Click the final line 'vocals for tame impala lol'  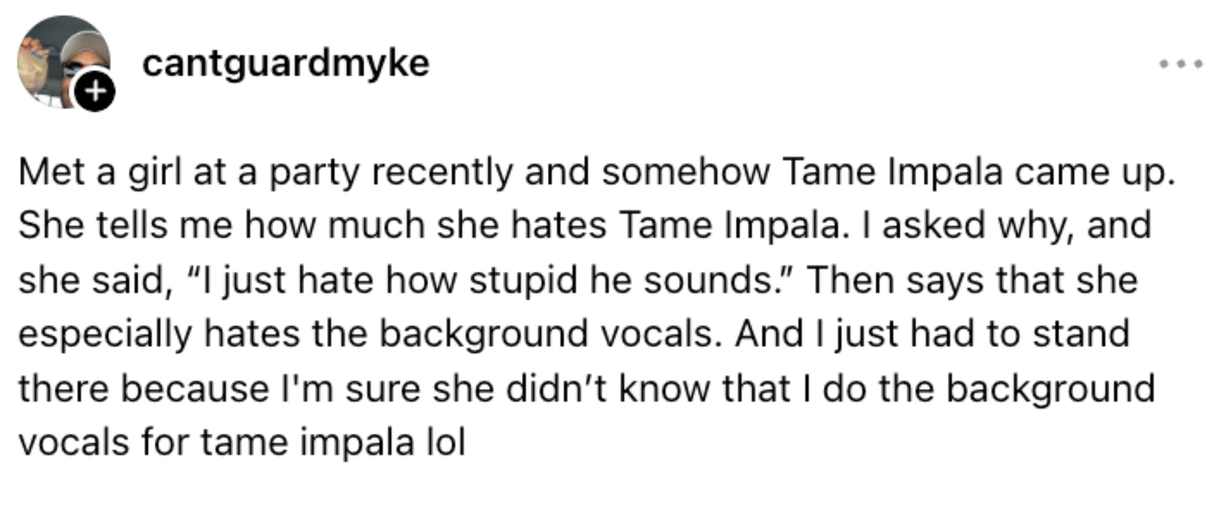242,443
